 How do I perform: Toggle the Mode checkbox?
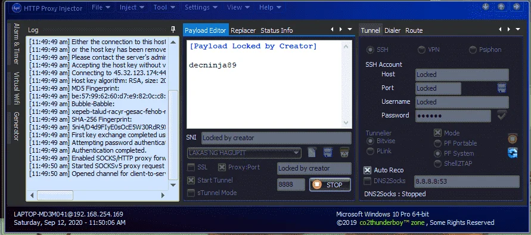click(x=438, y=133)
